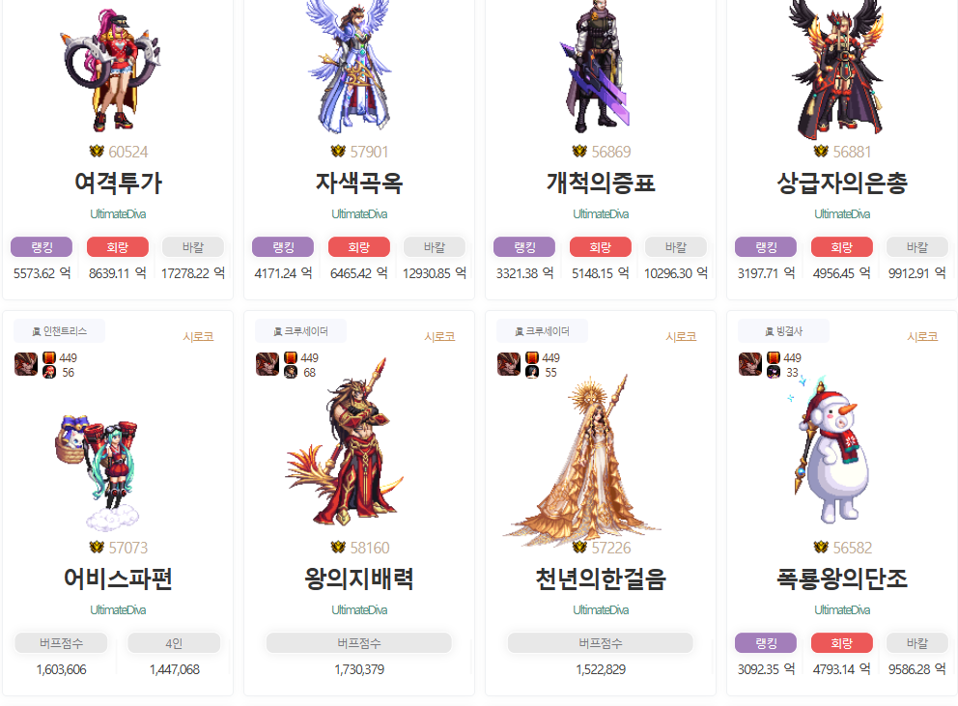Click UltimateDiva under 자색곡옥
This screenshot has width=958, height=706.
coord(359,214)
